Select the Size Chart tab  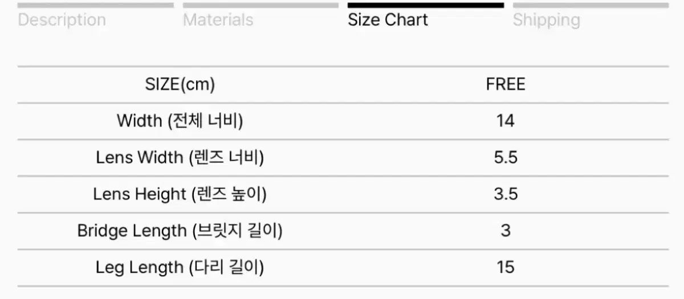click(x=388, y=20)
